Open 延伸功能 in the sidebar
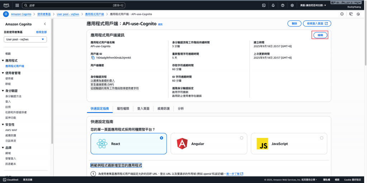This screenshot has height=183, width=367. click(10, 118)
